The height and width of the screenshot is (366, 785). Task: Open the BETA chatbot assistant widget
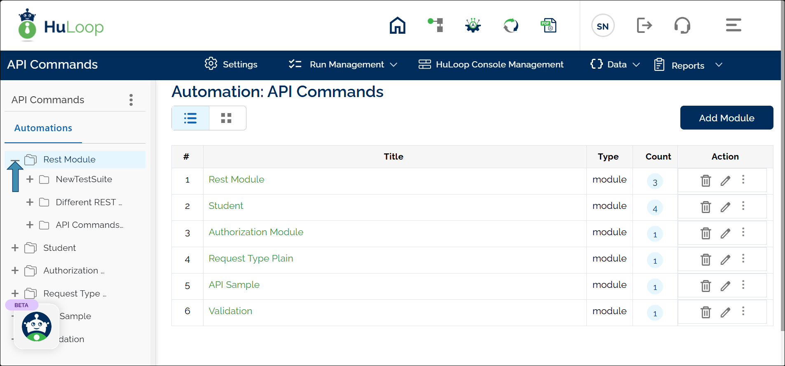pos(37,327)
